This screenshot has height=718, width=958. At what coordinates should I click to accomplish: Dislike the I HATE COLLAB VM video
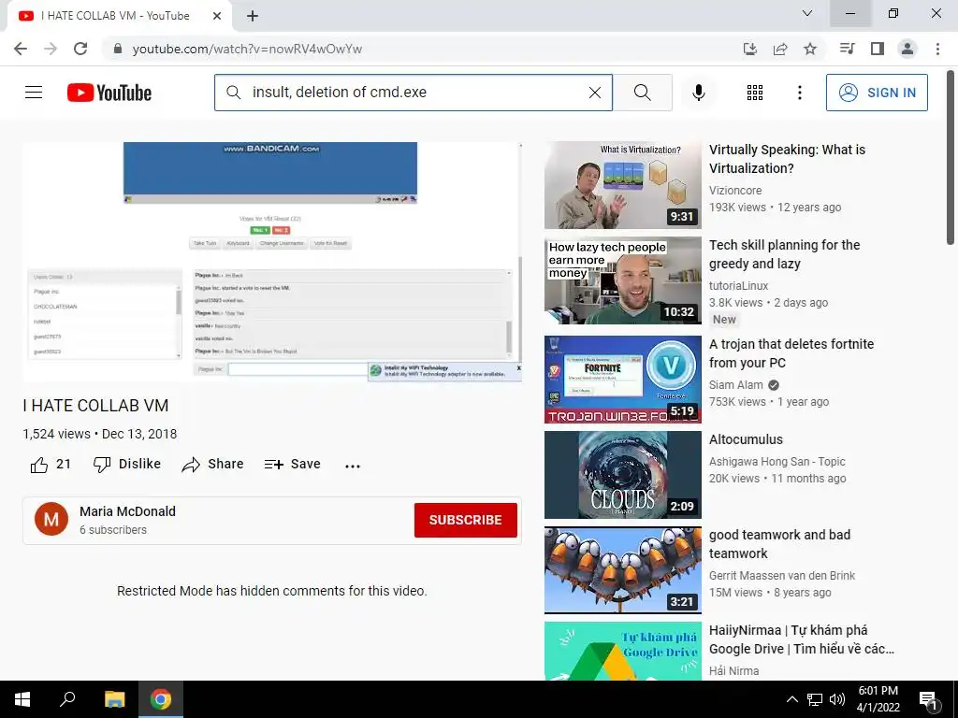point(126,464)
